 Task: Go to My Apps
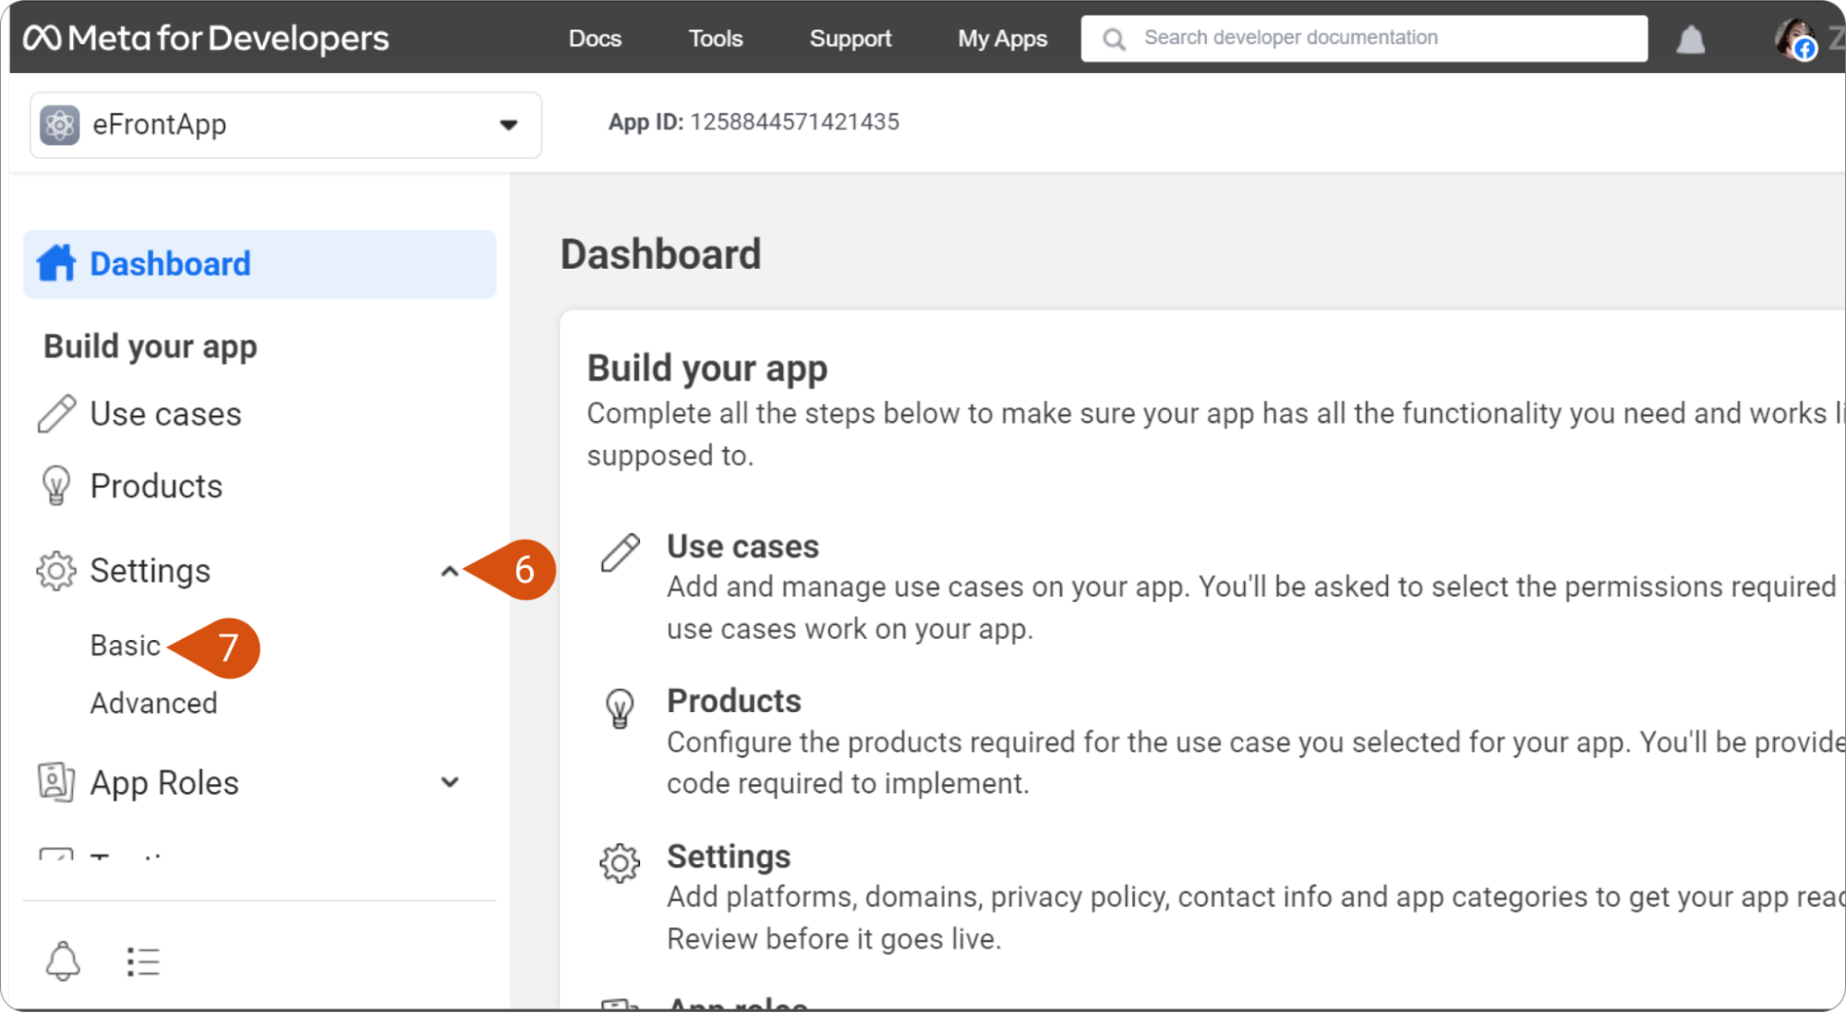pos(1002,38)
